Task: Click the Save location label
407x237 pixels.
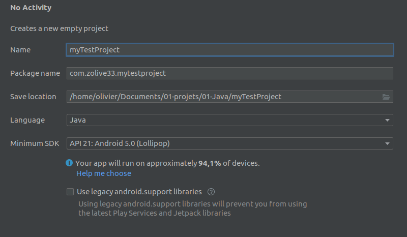Action: (x=33, y=97)
